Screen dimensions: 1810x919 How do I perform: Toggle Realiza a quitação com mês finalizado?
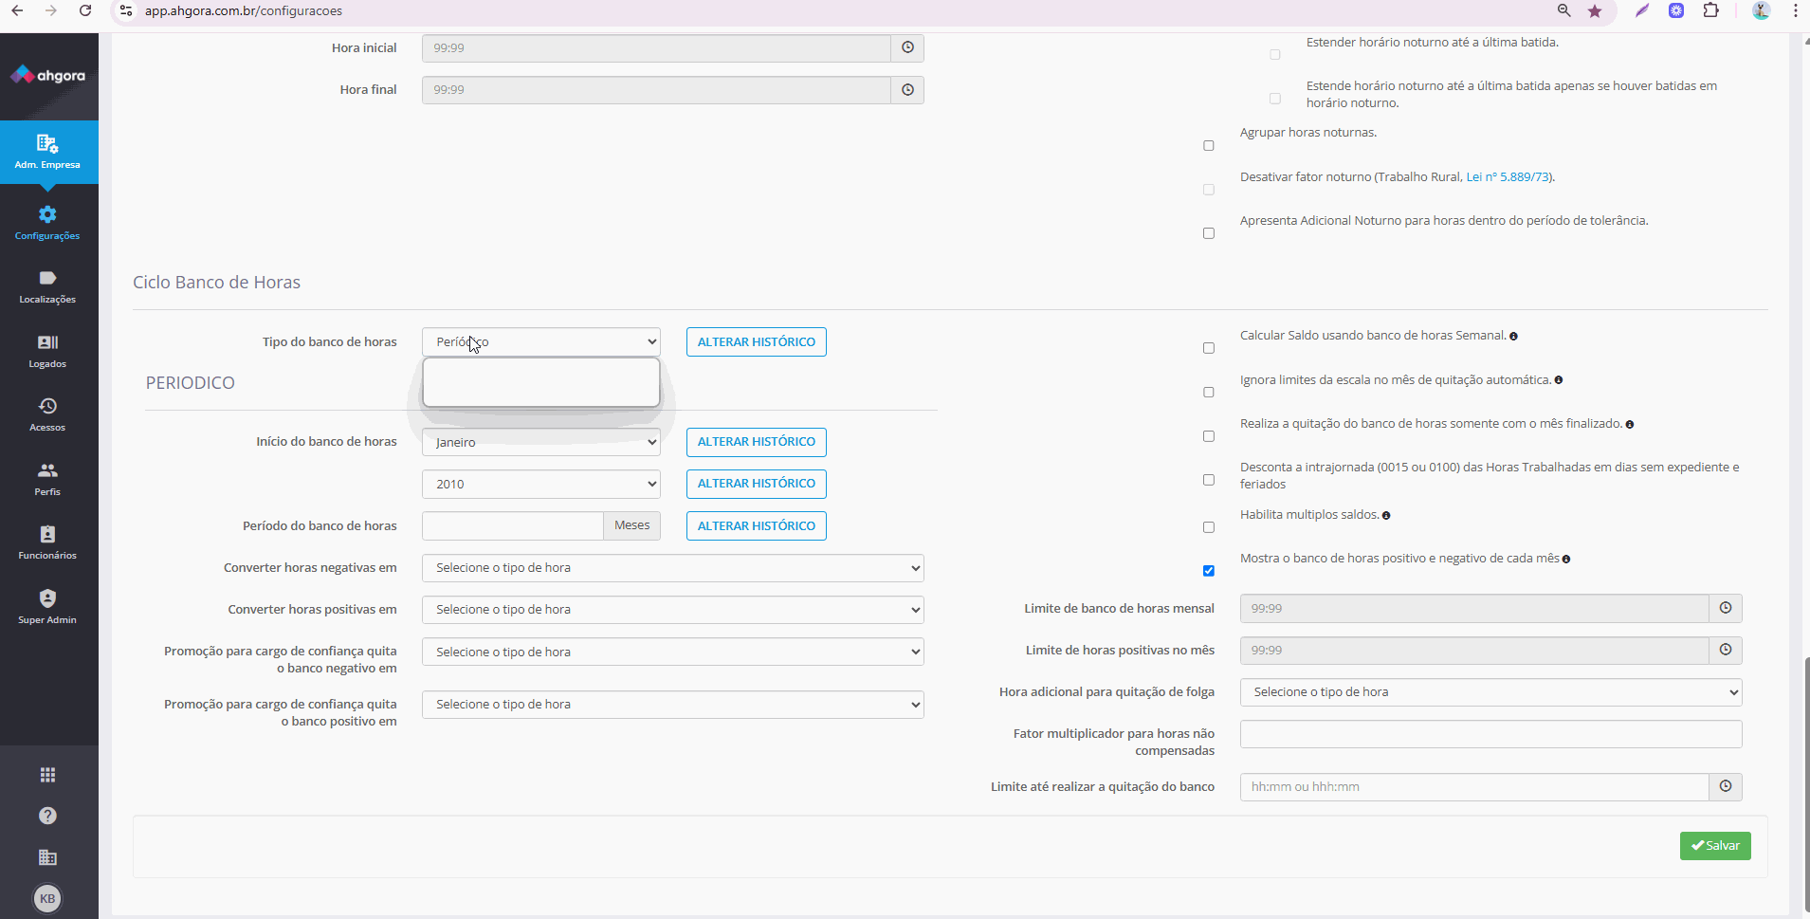pyautogui.click(x=1209, y=436)
